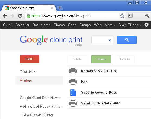
Task: Open the Add a Cloud-Ready Printer link
Action: click(41, 106)
